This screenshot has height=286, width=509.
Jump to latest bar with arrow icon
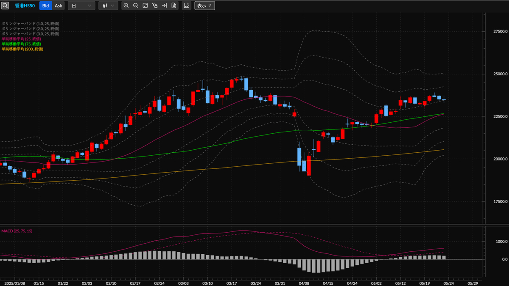(165, 5)
